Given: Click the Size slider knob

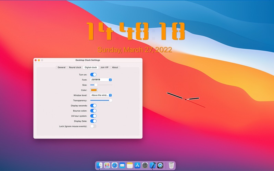Looking at the screenshot, I should pos(96,85).
